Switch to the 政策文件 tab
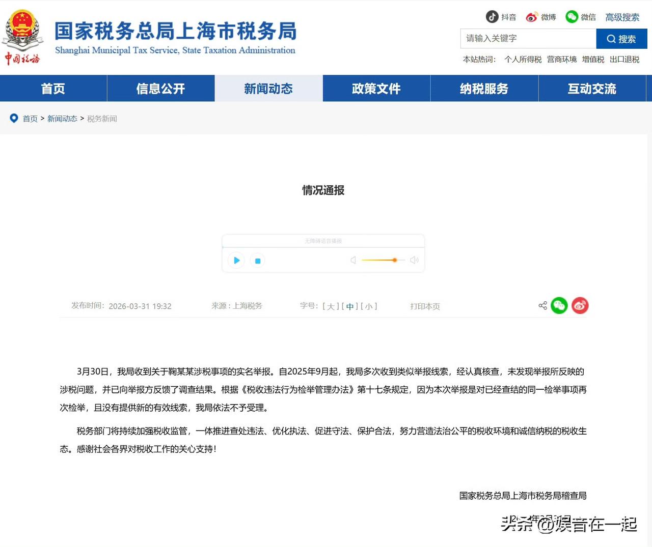This screenshot has height=547, width=652. click(376, 89)
